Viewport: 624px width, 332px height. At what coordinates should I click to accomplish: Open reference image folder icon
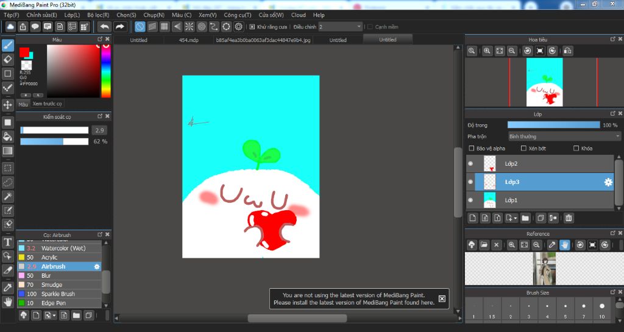[484, 245]
